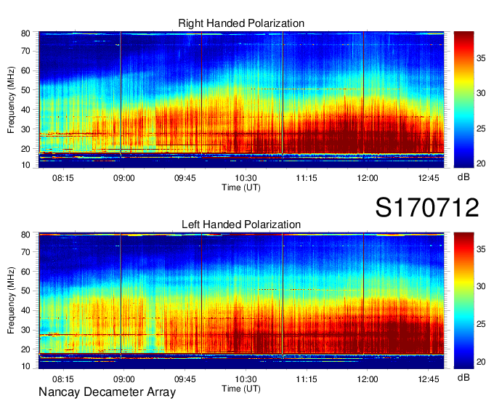Click 35 tick on Right Handed colorbar
This screenshot has height=401, width=494.
[x=481, y=58]
